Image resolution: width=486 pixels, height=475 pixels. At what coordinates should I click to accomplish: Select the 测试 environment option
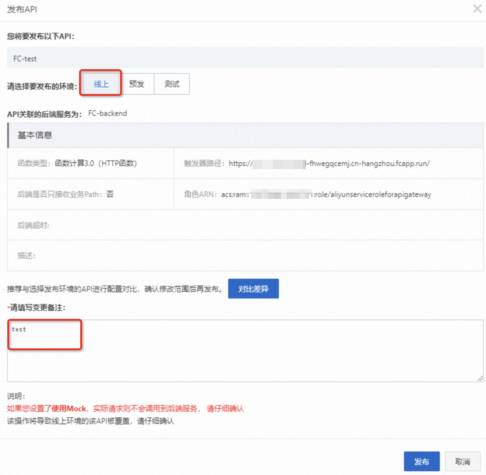pyautogui.click(x=172, y=84)
